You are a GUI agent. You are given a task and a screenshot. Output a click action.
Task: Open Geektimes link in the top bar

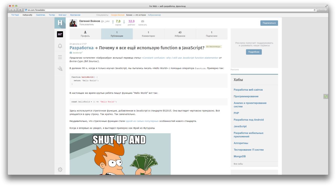41,15
